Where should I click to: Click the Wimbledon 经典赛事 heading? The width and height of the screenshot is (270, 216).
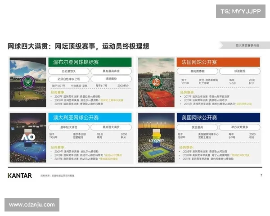coord(57,92)
